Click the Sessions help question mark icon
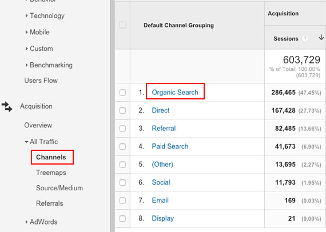This screenshot has height=232, width=326. pos(305,38)
